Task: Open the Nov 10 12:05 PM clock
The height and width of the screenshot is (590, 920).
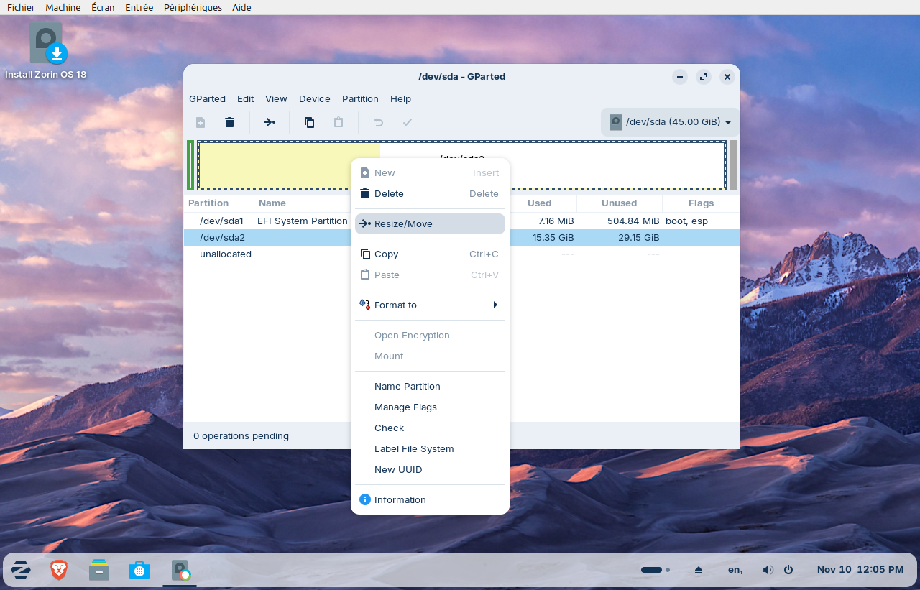Action: point(860,570)
